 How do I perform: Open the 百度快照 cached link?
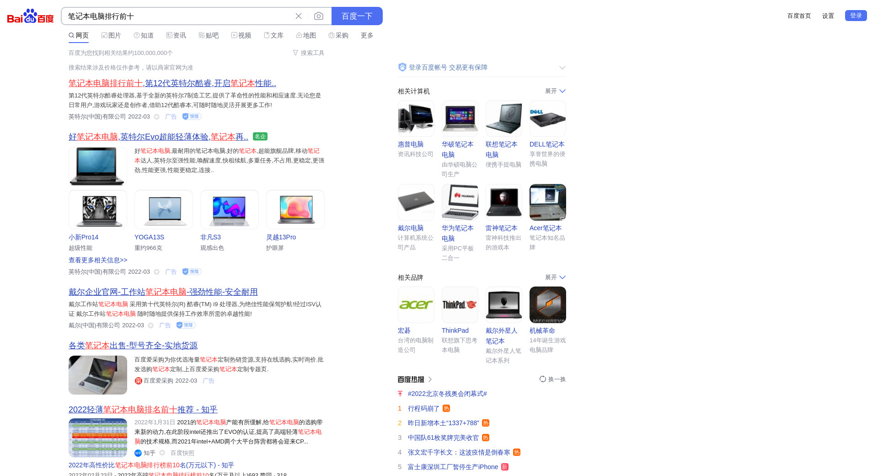182,453
